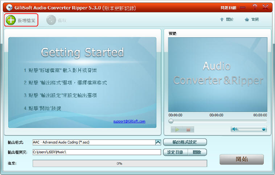Expand the 輸出格式 dropdown arrow
Screen dimensions: 275x175
coord(158,142)
